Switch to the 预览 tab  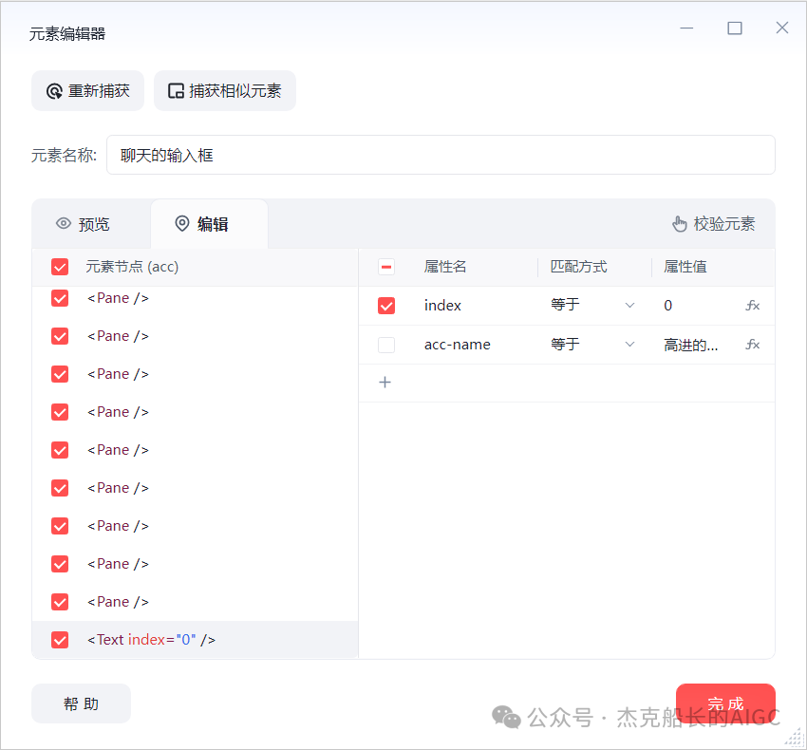tap(83, 224)
